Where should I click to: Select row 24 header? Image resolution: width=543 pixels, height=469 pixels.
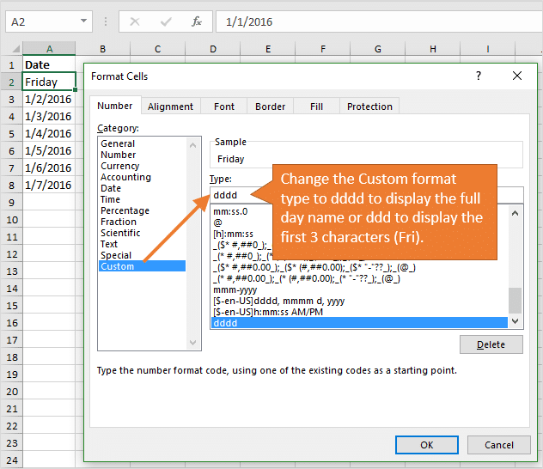pyautogui.click(x=11, y=460)
